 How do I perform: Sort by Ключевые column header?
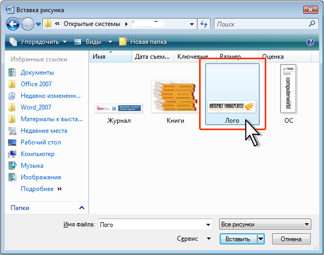(x=195, y=56)
